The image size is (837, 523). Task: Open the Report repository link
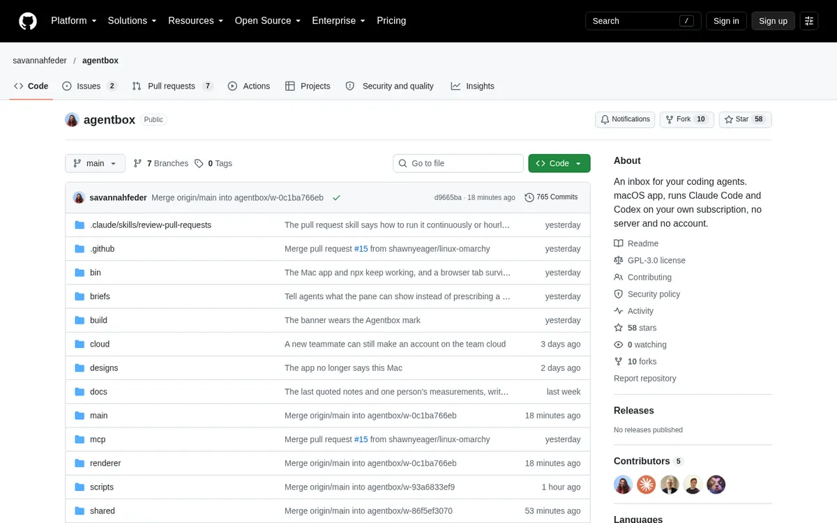[x=644, y=378]
